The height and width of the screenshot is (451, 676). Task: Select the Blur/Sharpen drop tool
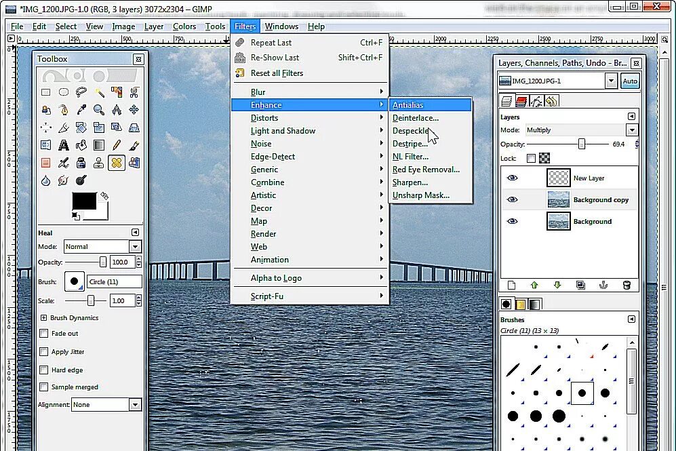point(45,180)
